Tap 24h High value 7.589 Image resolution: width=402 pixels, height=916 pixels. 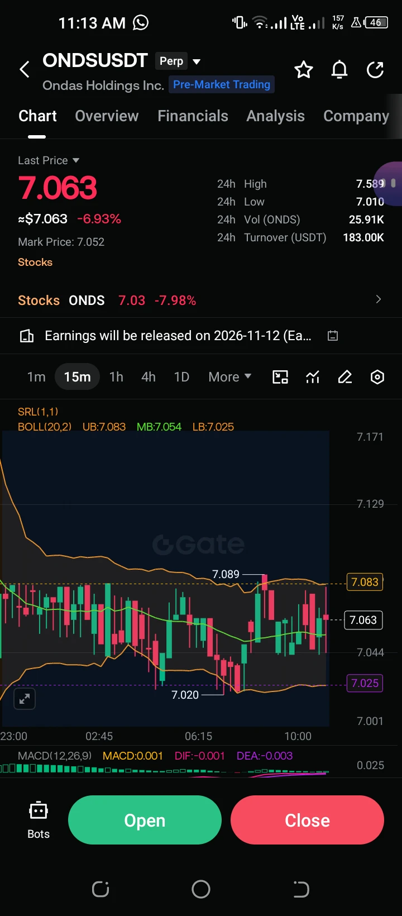370,184
